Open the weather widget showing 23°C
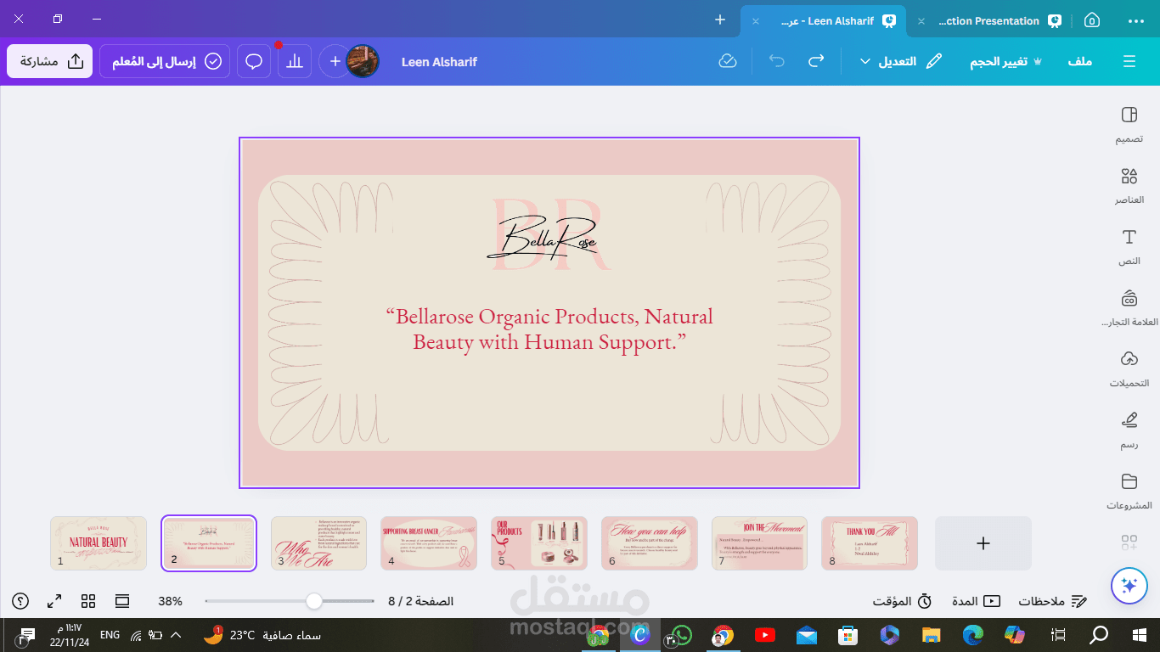The image size is (1160, 652). click(x=261, y=634)
